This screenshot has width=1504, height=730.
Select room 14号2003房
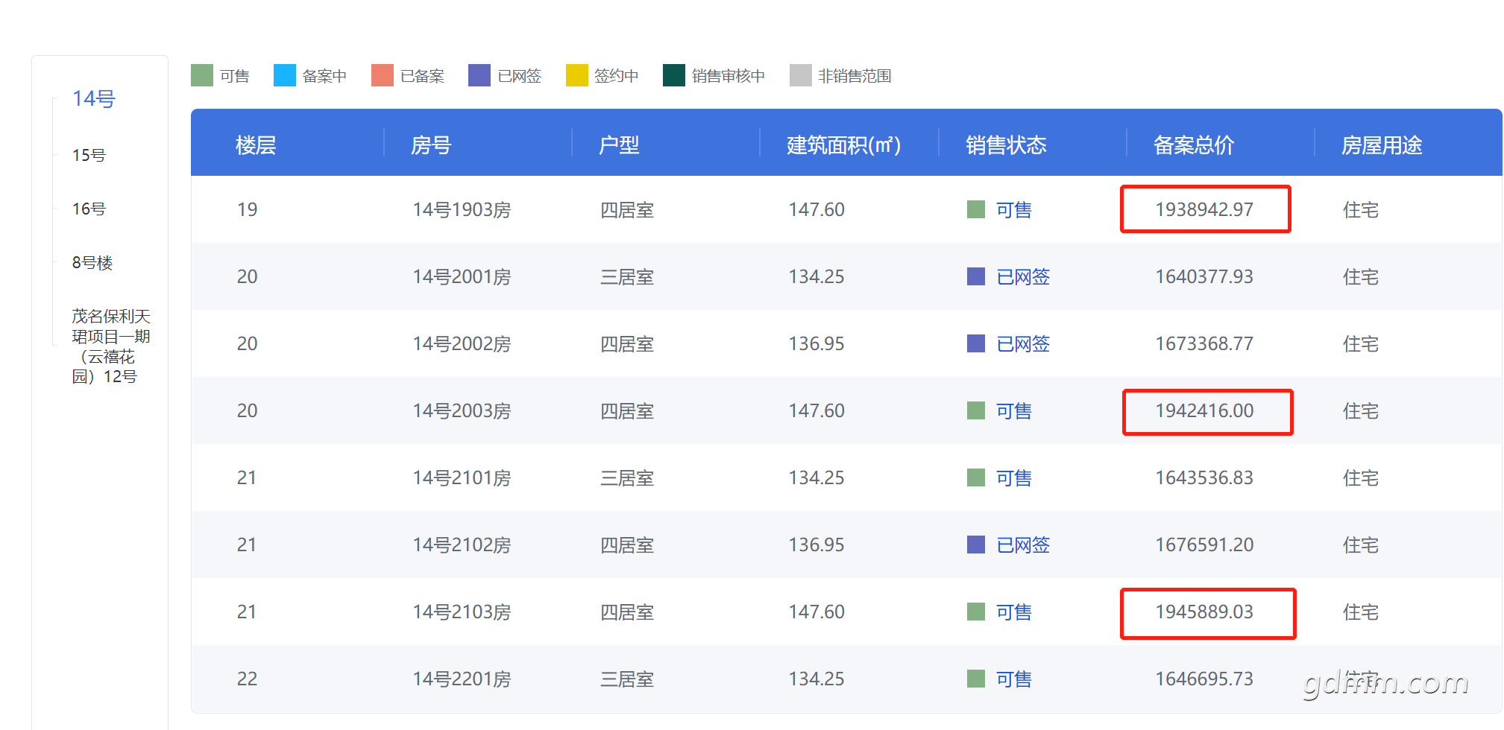462,410
